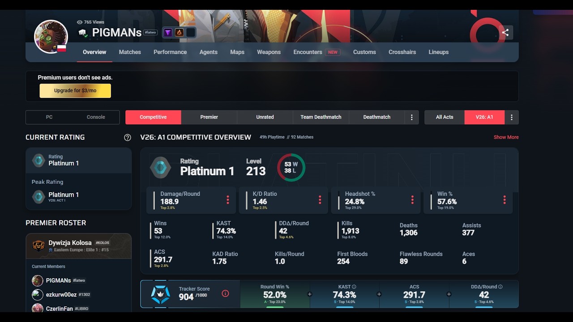Click the Tracker Score info icon
The height and width of the screenshot is (322, 573).
click(x=225, y=293)
